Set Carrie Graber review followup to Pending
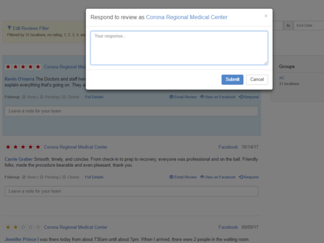This screenshot has height=243, width=324. (49, 177)
